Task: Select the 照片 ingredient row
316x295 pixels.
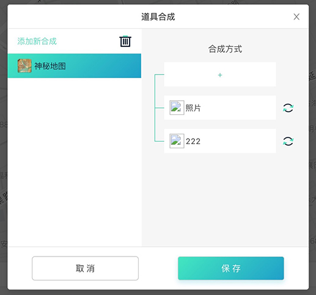Action: (220, 107)
